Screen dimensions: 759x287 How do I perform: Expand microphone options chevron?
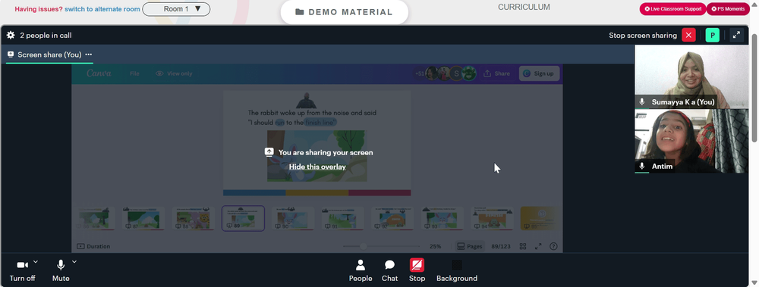[x=74, y=262]
